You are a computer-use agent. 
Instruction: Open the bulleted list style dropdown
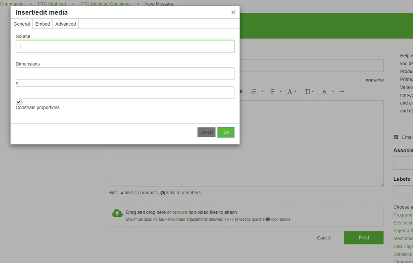[x=281, y=91]
